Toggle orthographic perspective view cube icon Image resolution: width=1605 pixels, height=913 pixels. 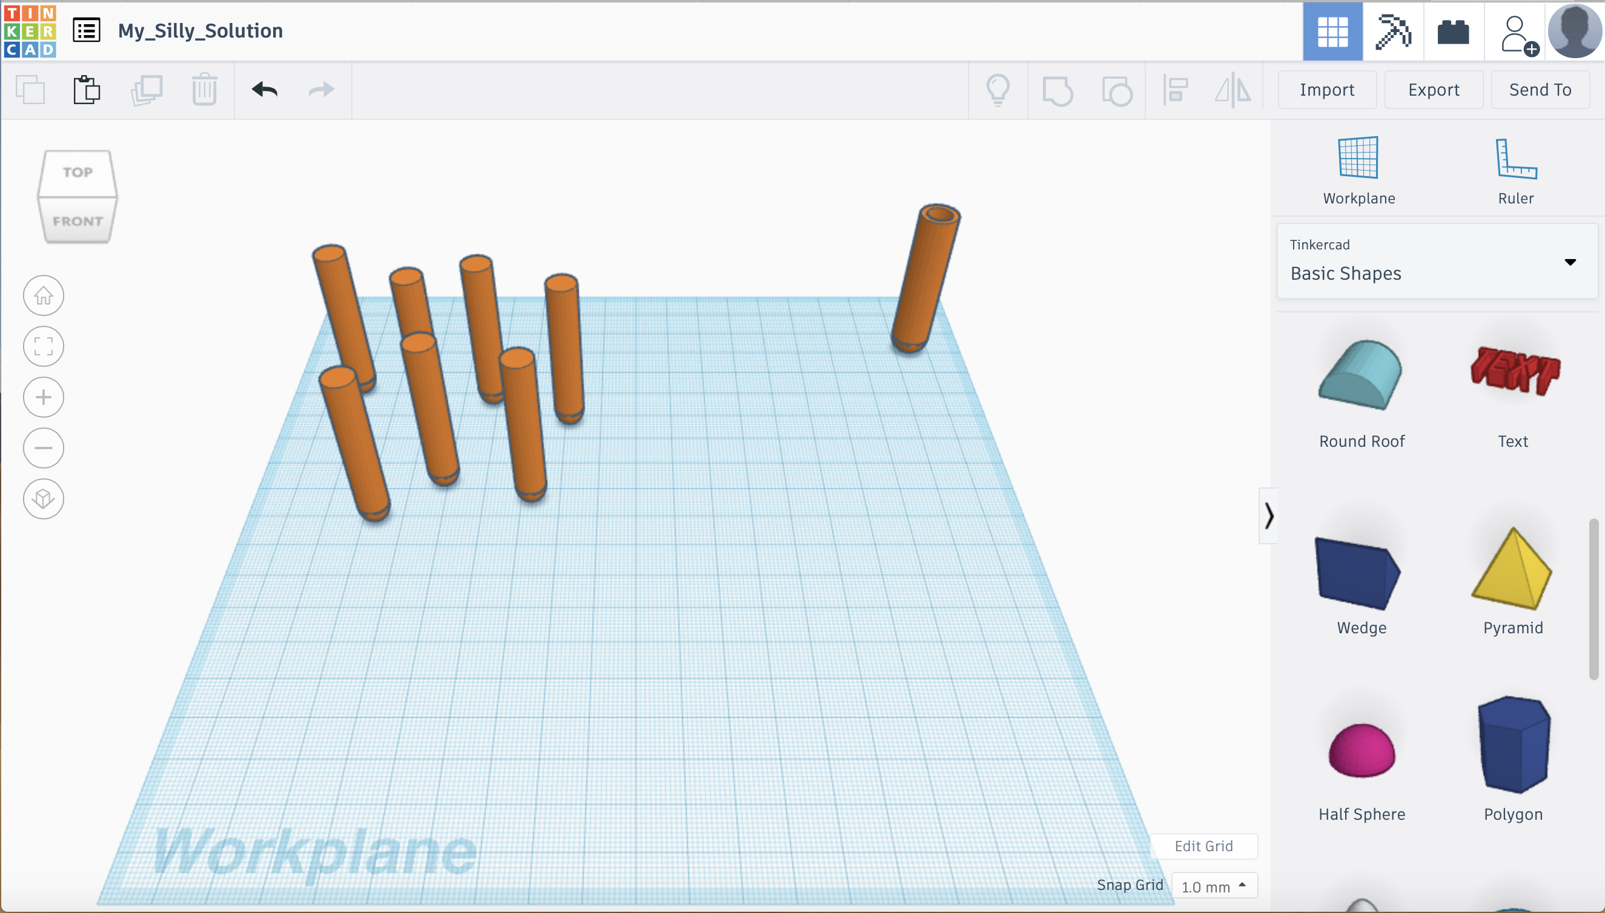coord(43,498)
